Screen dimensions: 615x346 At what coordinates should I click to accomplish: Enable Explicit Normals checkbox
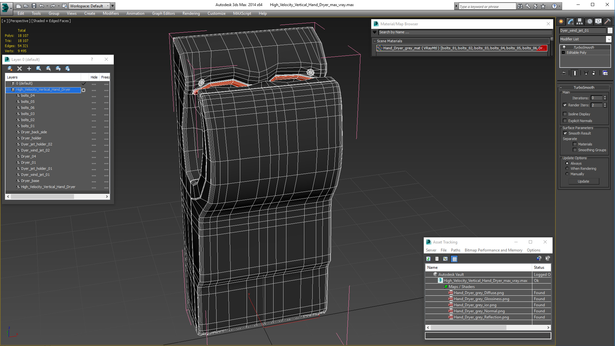[x=565, y=121]
